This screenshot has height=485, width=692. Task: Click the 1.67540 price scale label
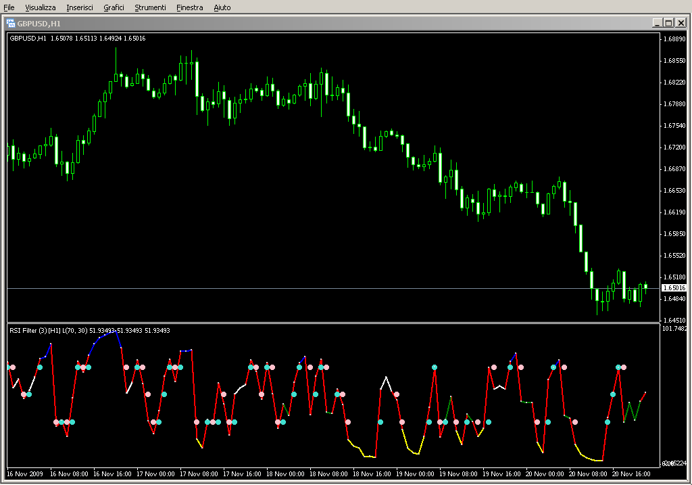click(x=675, y=125)
